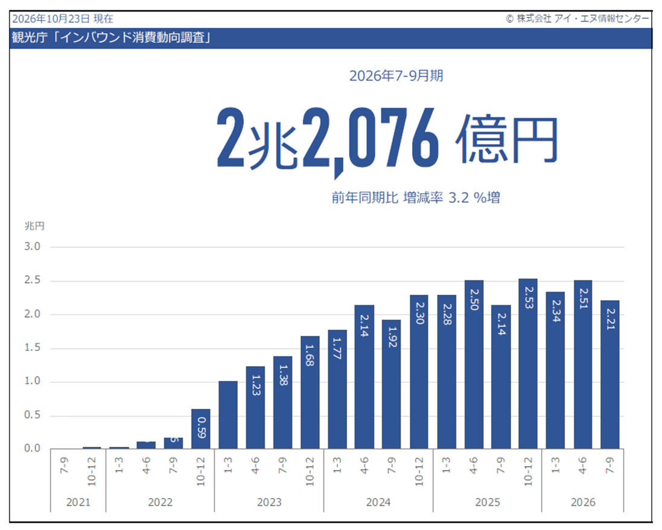
Task: Select the bar labeled 2.51
Action: pyautogui.click(x=583, y=365)
